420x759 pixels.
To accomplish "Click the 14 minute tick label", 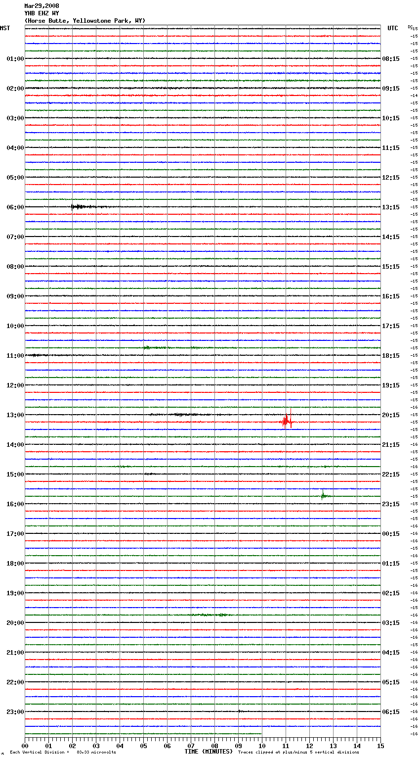I will click(x=357, y=746).
